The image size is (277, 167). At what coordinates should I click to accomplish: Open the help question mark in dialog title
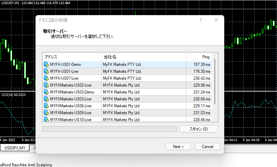click(x=201, y=20)
